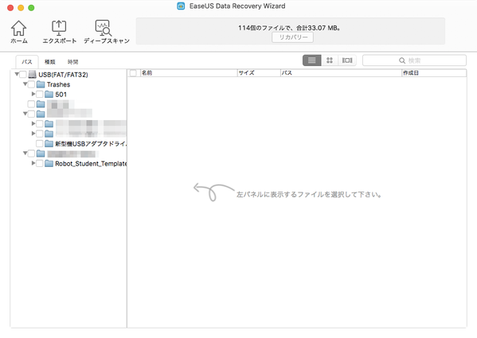Click the 501 tree label
The image size is (477, 338).
pos(61,95)
